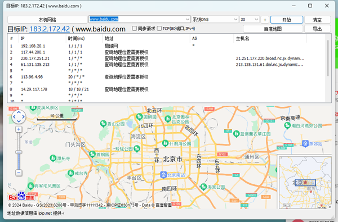The image size is (338, 222).
Task: Click the 蓝调薰衣草庄园 marker
Action: (237, 134)
